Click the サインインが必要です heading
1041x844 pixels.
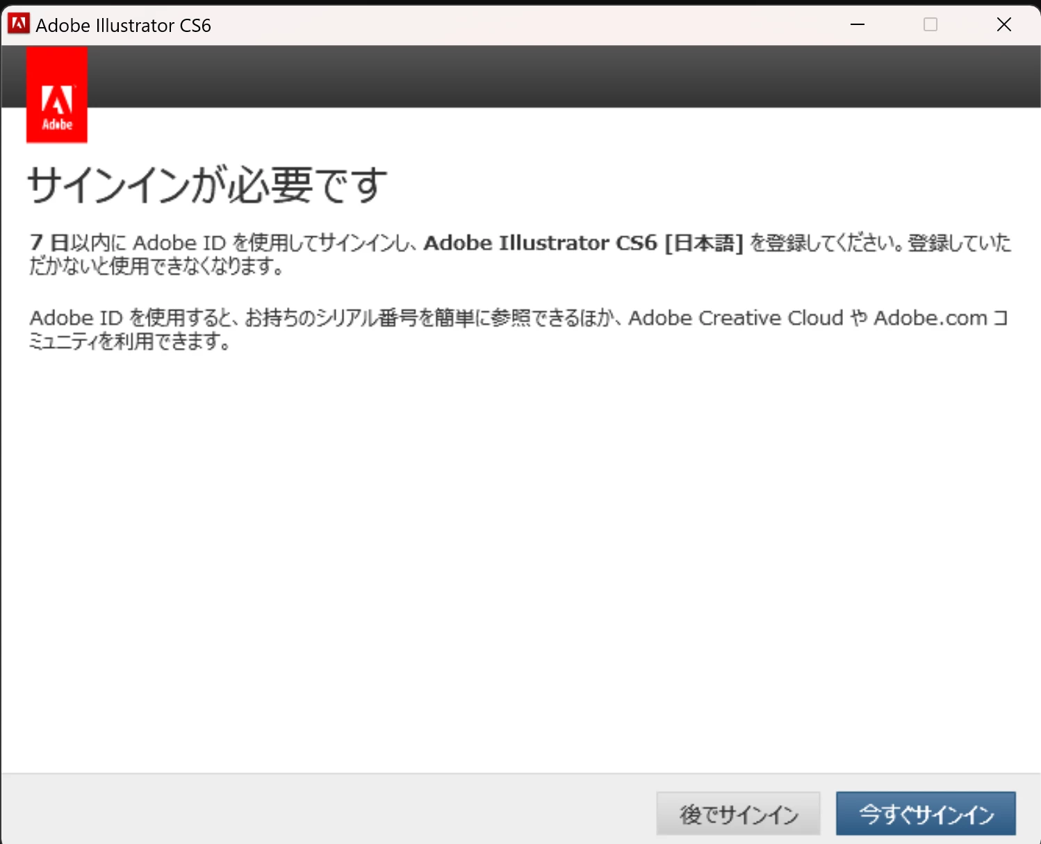coord(207,185)
